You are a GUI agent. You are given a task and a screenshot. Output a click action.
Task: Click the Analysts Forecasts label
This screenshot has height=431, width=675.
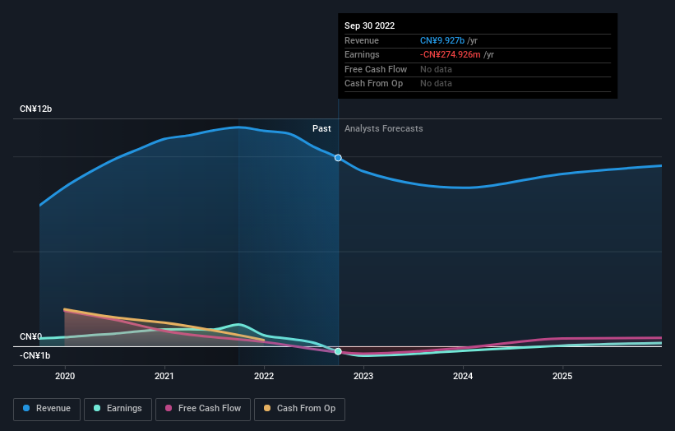[x=384, y=129]
